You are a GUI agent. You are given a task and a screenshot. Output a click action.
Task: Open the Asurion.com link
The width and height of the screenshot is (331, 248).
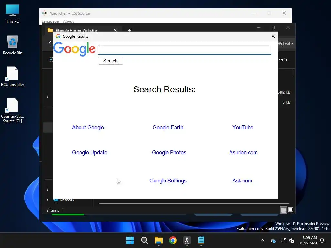point(243,152)
